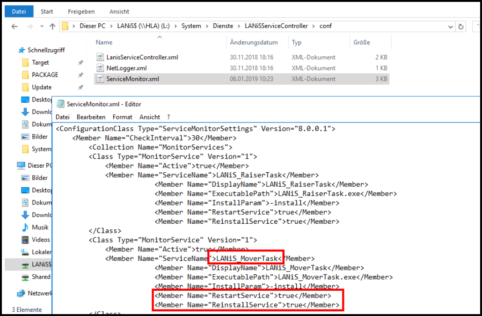Click the folder icon in address bar
Image resolution: width=482 pixels, height=316 pixels.
(65, 26)
